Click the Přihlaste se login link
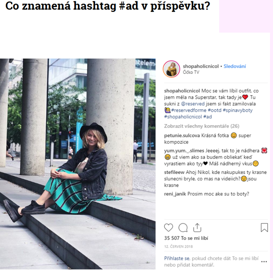 [177, 258]
